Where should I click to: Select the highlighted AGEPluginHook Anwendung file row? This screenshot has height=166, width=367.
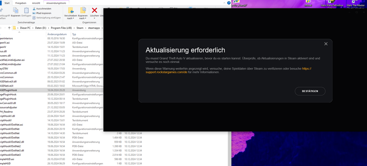click(52, 90)
